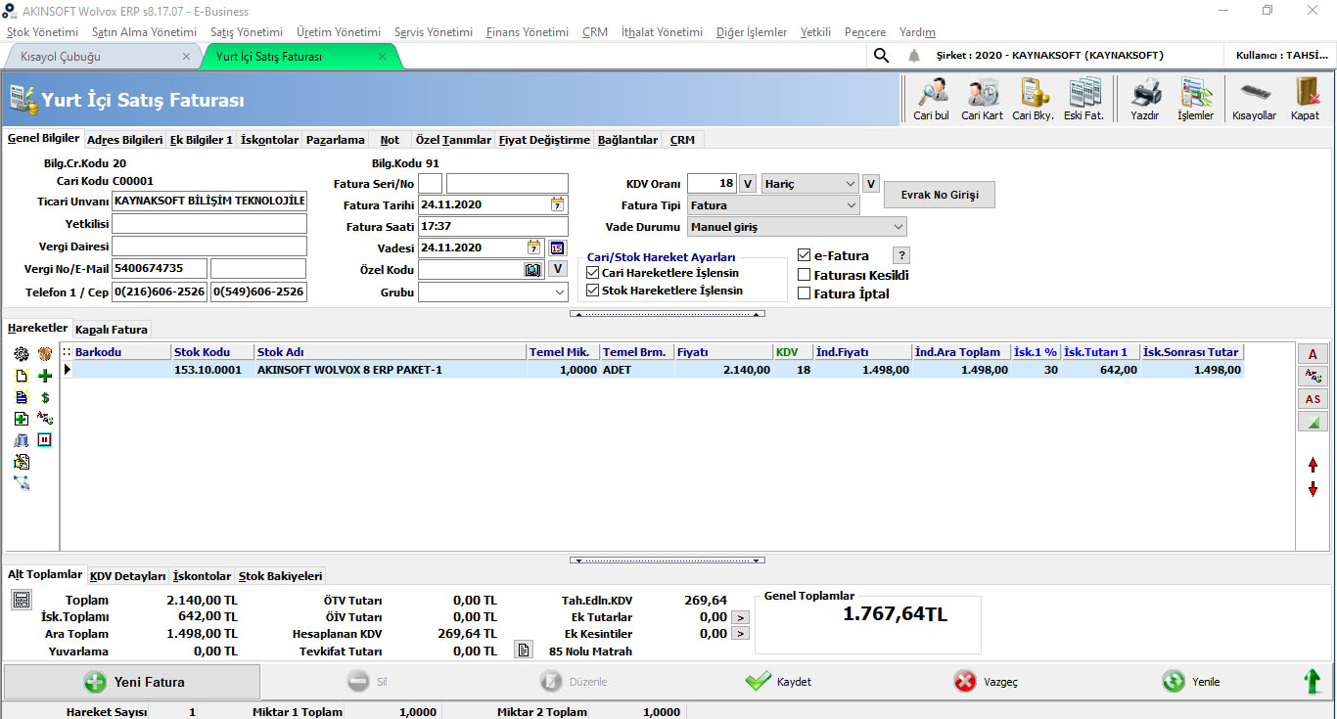Image resolution: width=1337 pixels, height=719 pixels.
Task: Switch to the KDV Detayları tab
Action: click(x=127, y=575)
